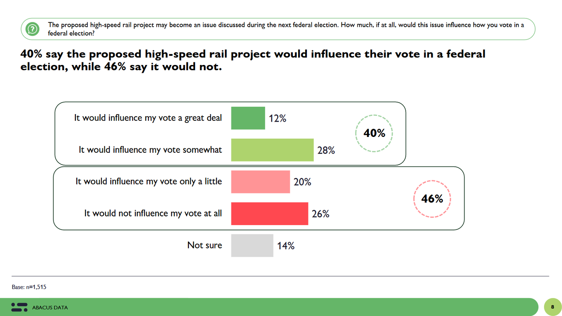Select the pink 20% bar
The width and height of the screenshot is (562, 316).
(x=260, y=182)
